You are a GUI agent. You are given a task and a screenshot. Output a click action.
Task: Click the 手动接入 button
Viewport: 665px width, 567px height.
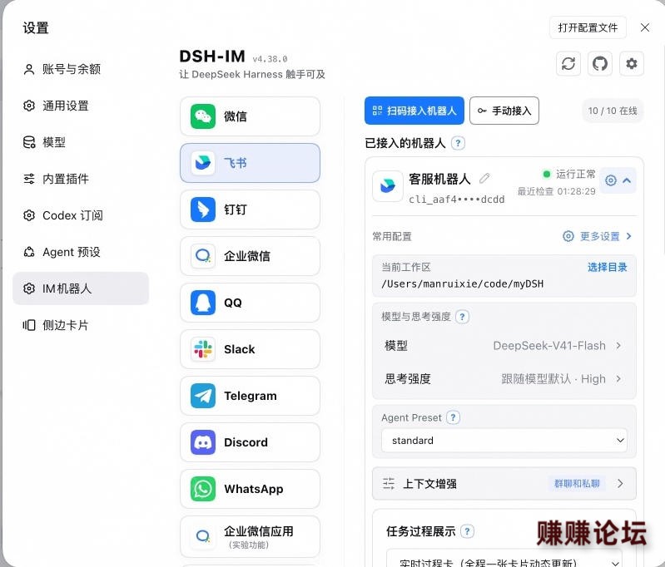[x=504, y=111]
